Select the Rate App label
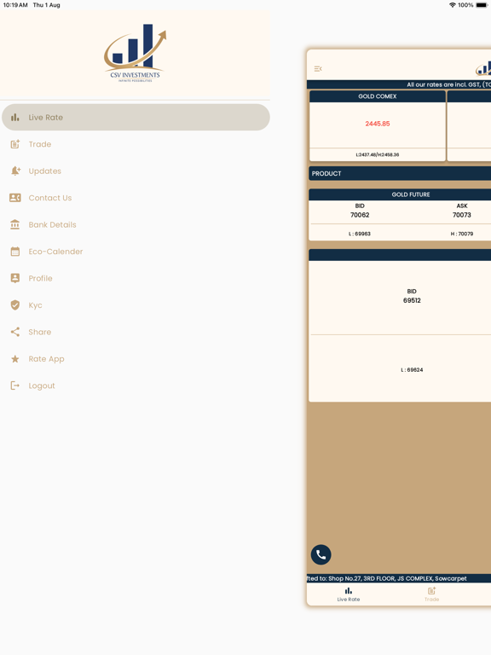The width and height of the screenshot is (491, 655). click(x=46, y=359)
